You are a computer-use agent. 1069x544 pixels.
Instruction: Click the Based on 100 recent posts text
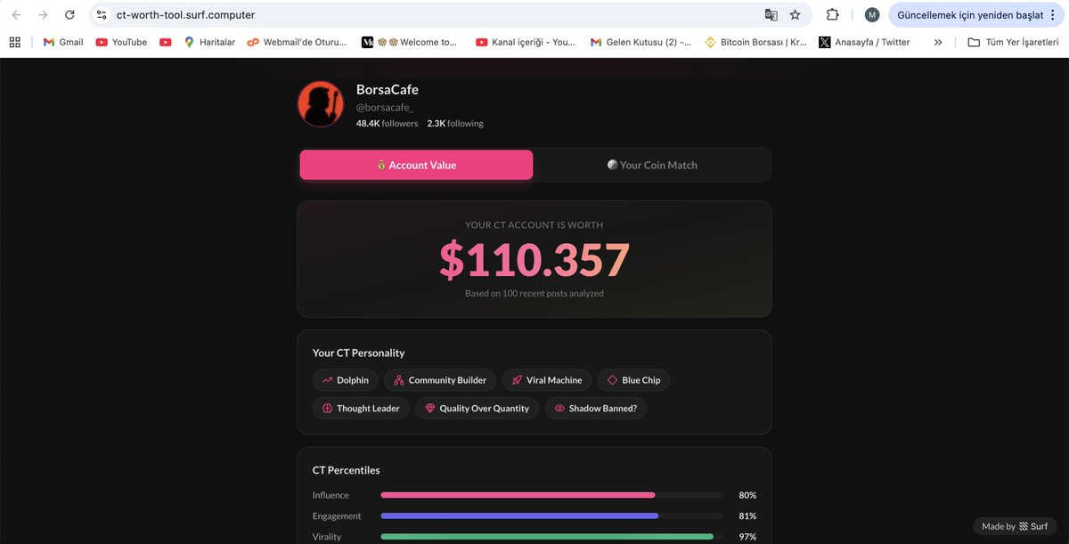(x=534, y=293)
